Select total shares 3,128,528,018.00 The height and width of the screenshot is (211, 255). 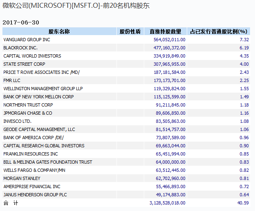click(168, 203)
